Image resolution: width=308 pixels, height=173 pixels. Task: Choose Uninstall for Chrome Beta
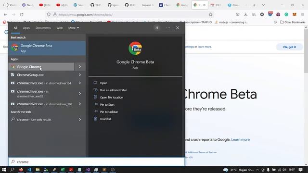105,119
